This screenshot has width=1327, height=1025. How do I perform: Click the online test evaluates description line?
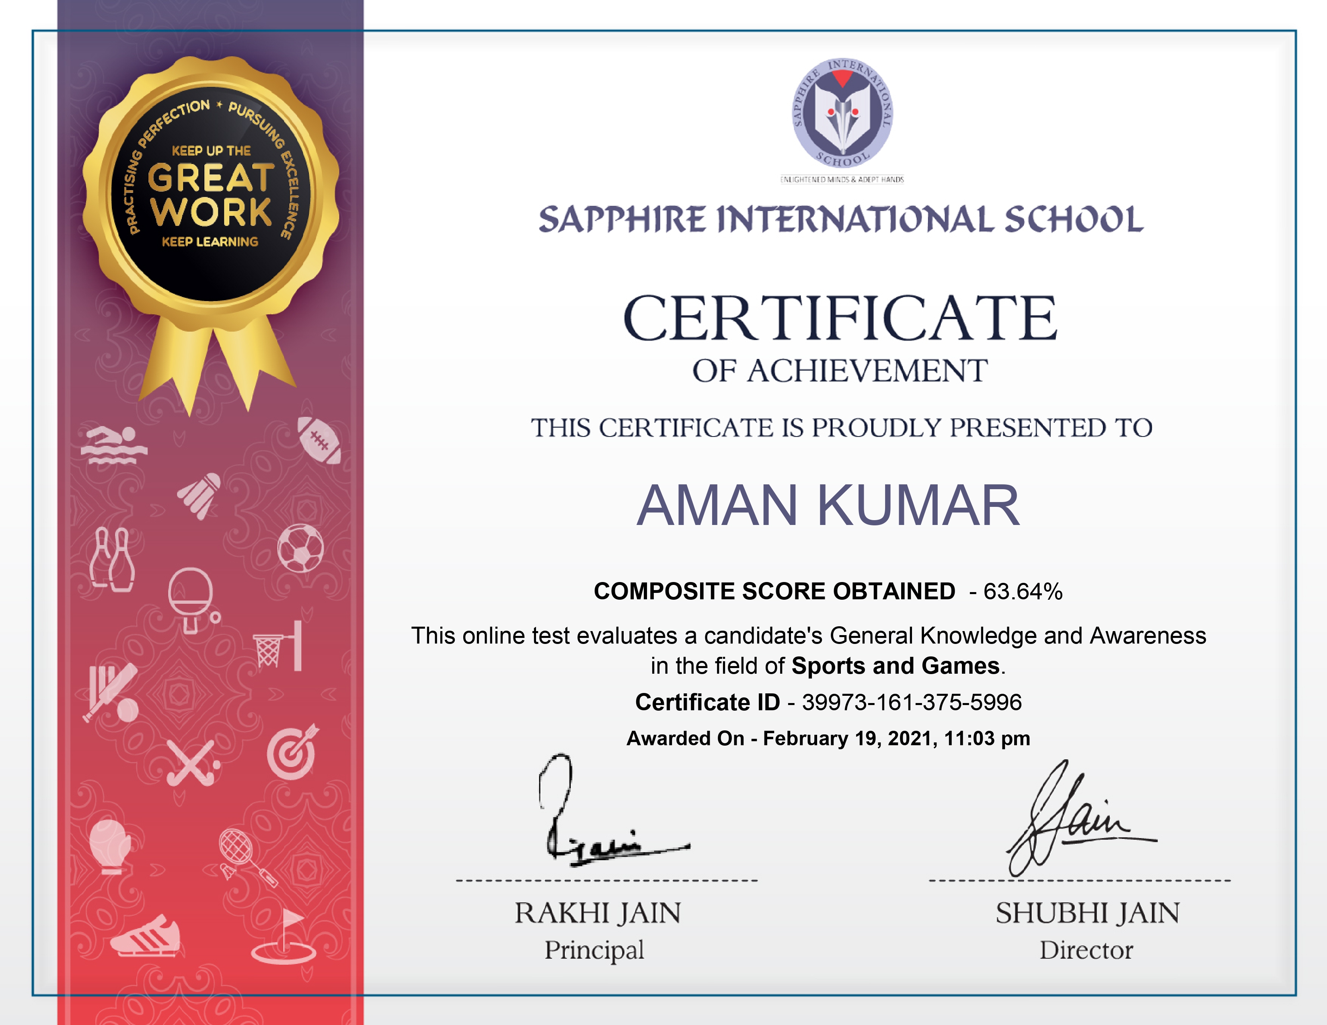coord(809,636)
